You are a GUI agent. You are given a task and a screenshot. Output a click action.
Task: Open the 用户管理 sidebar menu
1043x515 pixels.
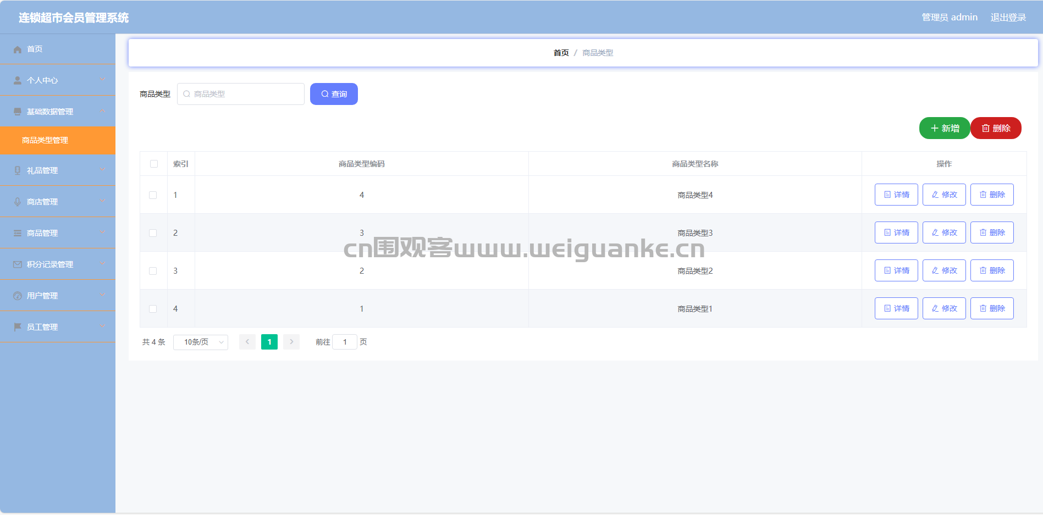click(x=58, y=296)
